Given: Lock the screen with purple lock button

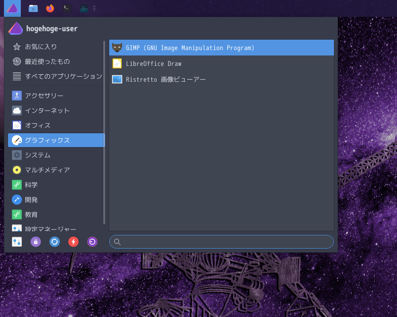Looking at the screenshot, I should 36,242.
